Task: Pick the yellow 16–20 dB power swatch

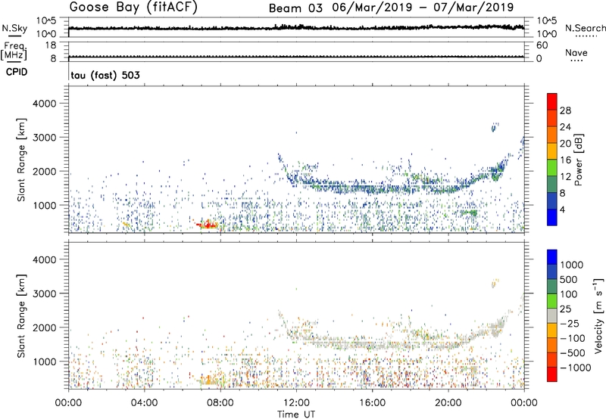Action: click(x=552, y=151)
